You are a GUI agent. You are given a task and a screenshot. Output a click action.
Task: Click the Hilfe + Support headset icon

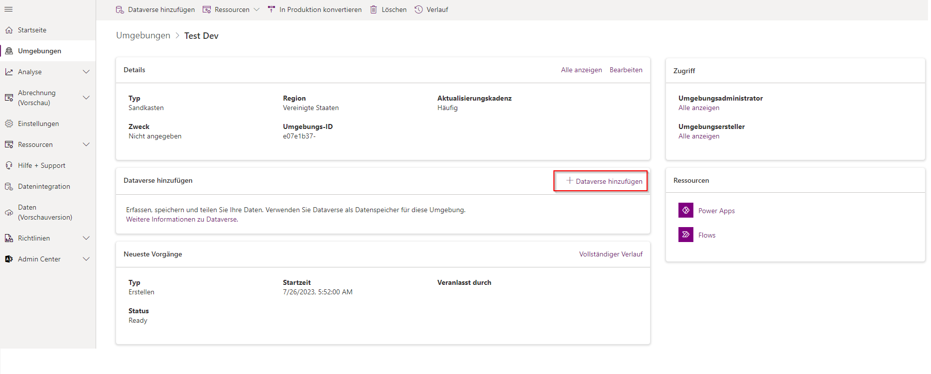(x=9, y=165)
